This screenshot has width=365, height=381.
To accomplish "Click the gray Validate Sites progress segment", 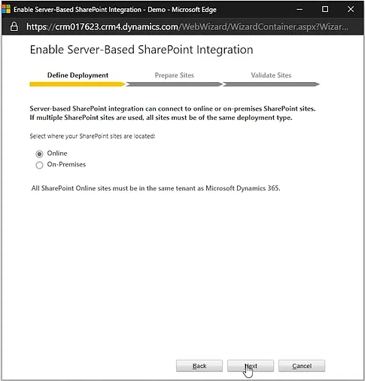I will tap(272, 84).
